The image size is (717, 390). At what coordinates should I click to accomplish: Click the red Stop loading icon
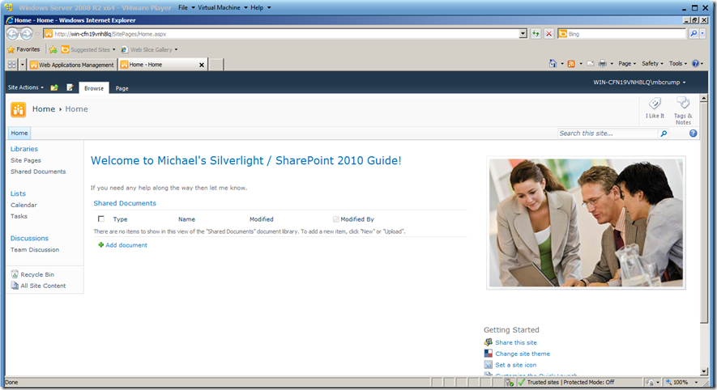(x=548, y=34)
